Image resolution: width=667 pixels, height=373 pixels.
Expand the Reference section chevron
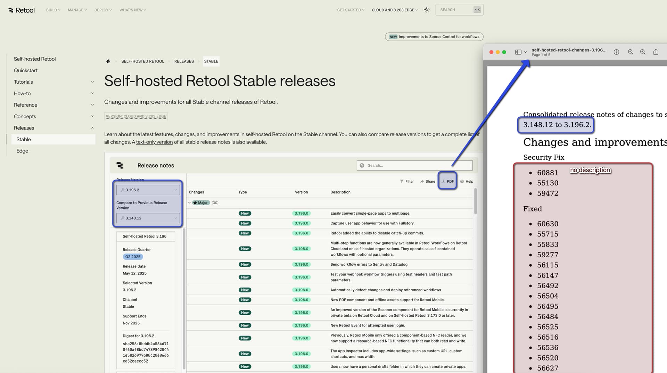point(92,105)
